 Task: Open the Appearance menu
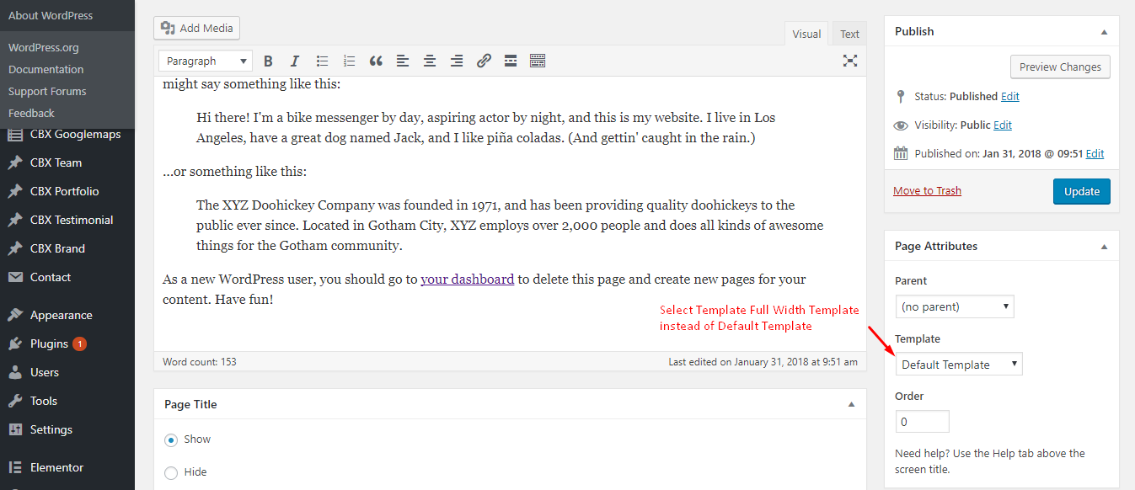click(x=67, y=315)
